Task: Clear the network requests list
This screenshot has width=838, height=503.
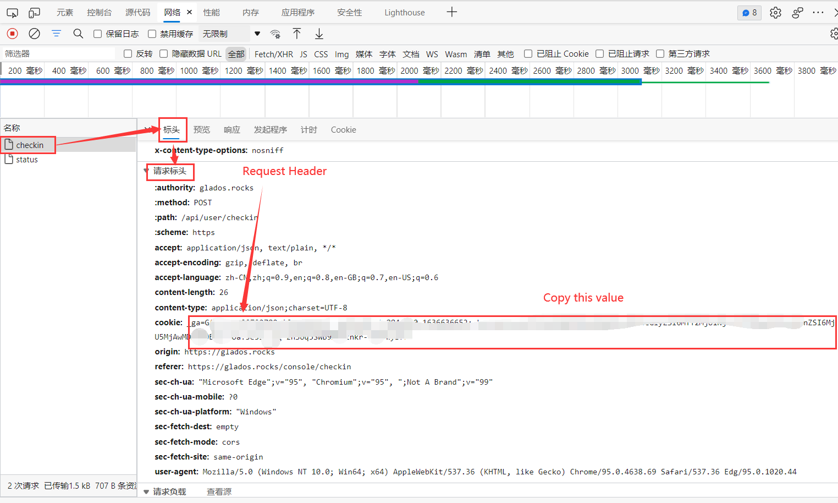Action: tap(34, 34)
